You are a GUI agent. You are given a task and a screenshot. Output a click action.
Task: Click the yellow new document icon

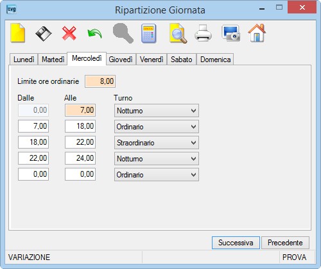(x=18, y=33)
